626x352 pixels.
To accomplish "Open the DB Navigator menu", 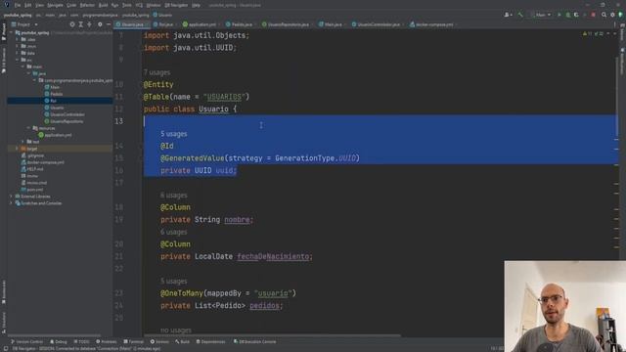I will point(176,5).
